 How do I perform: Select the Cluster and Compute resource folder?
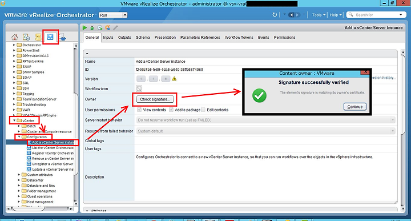tap(49, 131)
